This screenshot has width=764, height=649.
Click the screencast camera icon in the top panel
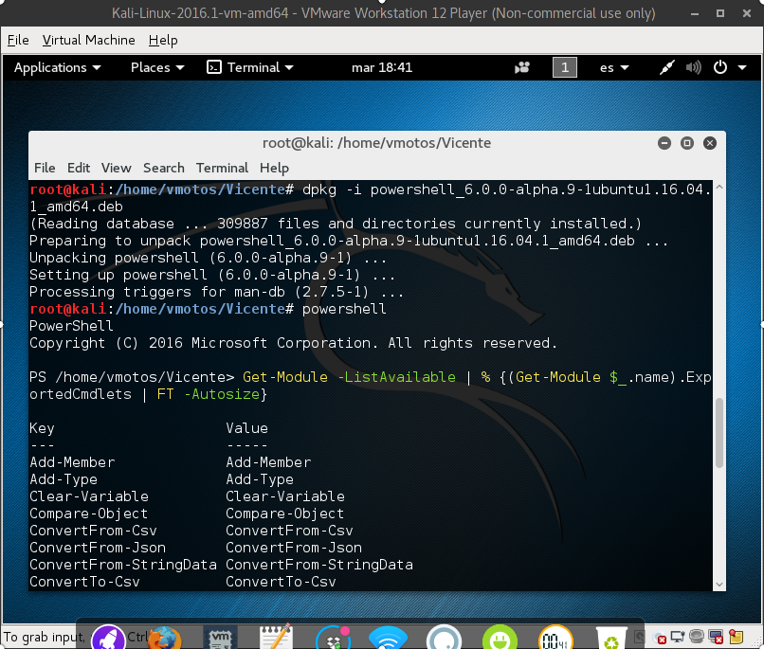[522, 67]
